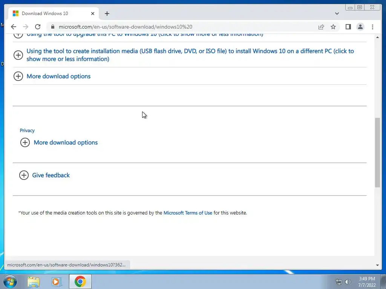Restore down the Chrome window
386x289 pixels.
[360, 8]
